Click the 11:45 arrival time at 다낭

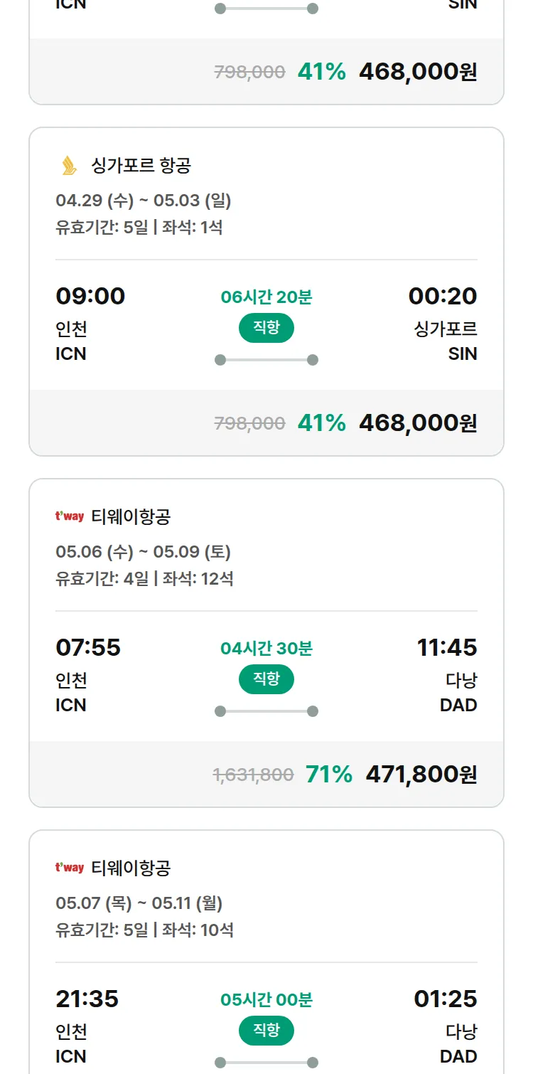pyautogui.click(x=446, y=647)
